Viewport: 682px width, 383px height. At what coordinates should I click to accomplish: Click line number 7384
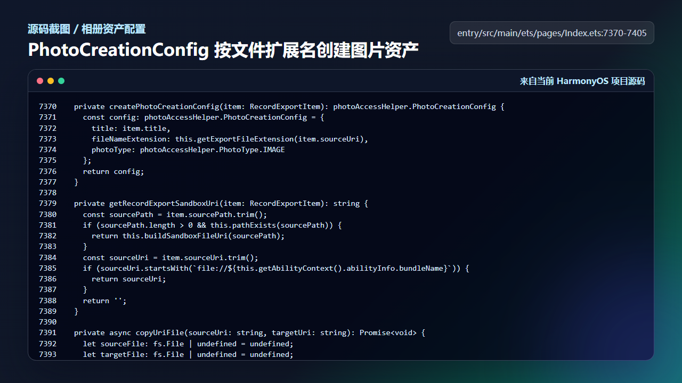click(x=47, y=257)
